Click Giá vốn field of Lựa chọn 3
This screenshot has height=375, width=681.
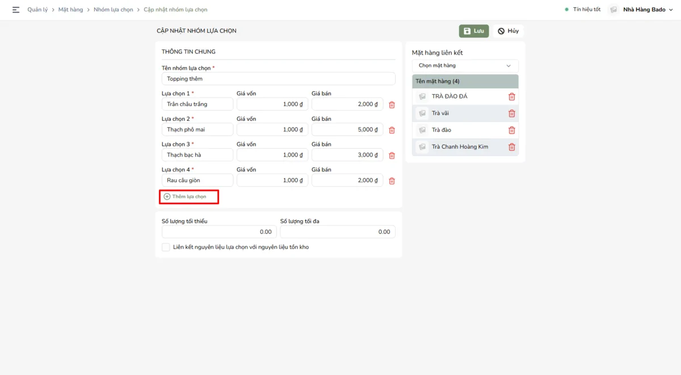point(272,155)
